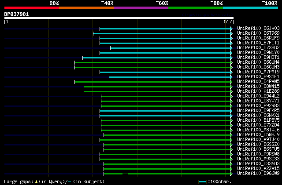Viewport: 282px width, 185px height.
Task: Open UniRef100_Q8W415 label
Action: (258, 87)
